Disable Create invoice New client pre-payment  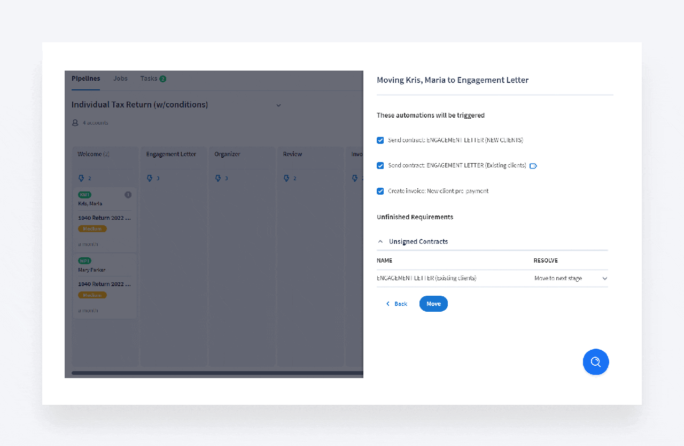click(x=380, y=191)
